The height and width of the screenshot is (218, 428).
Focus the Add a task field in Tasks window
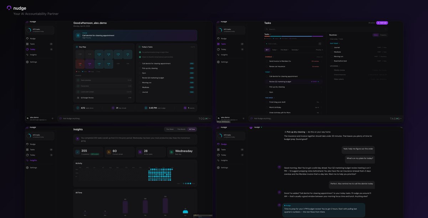293,44
